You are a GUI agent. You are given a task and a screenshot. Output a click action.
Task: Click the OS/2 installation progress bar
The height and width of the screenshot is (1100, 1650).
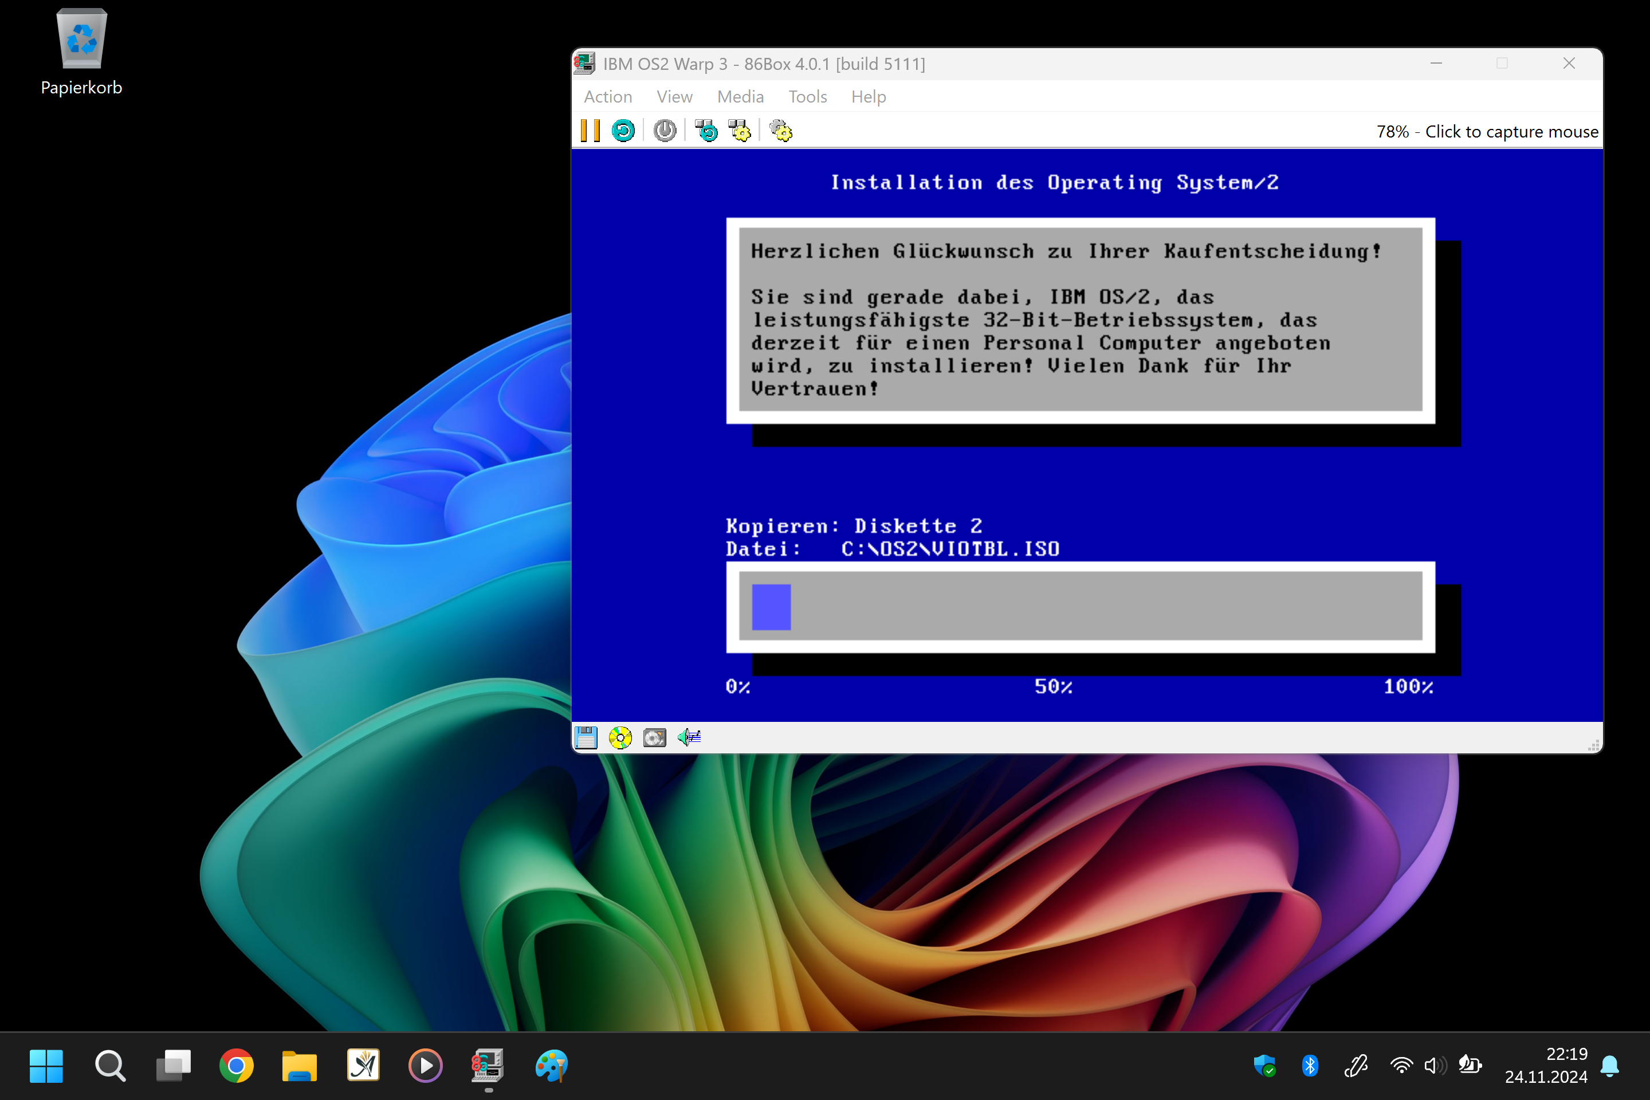1081,606
